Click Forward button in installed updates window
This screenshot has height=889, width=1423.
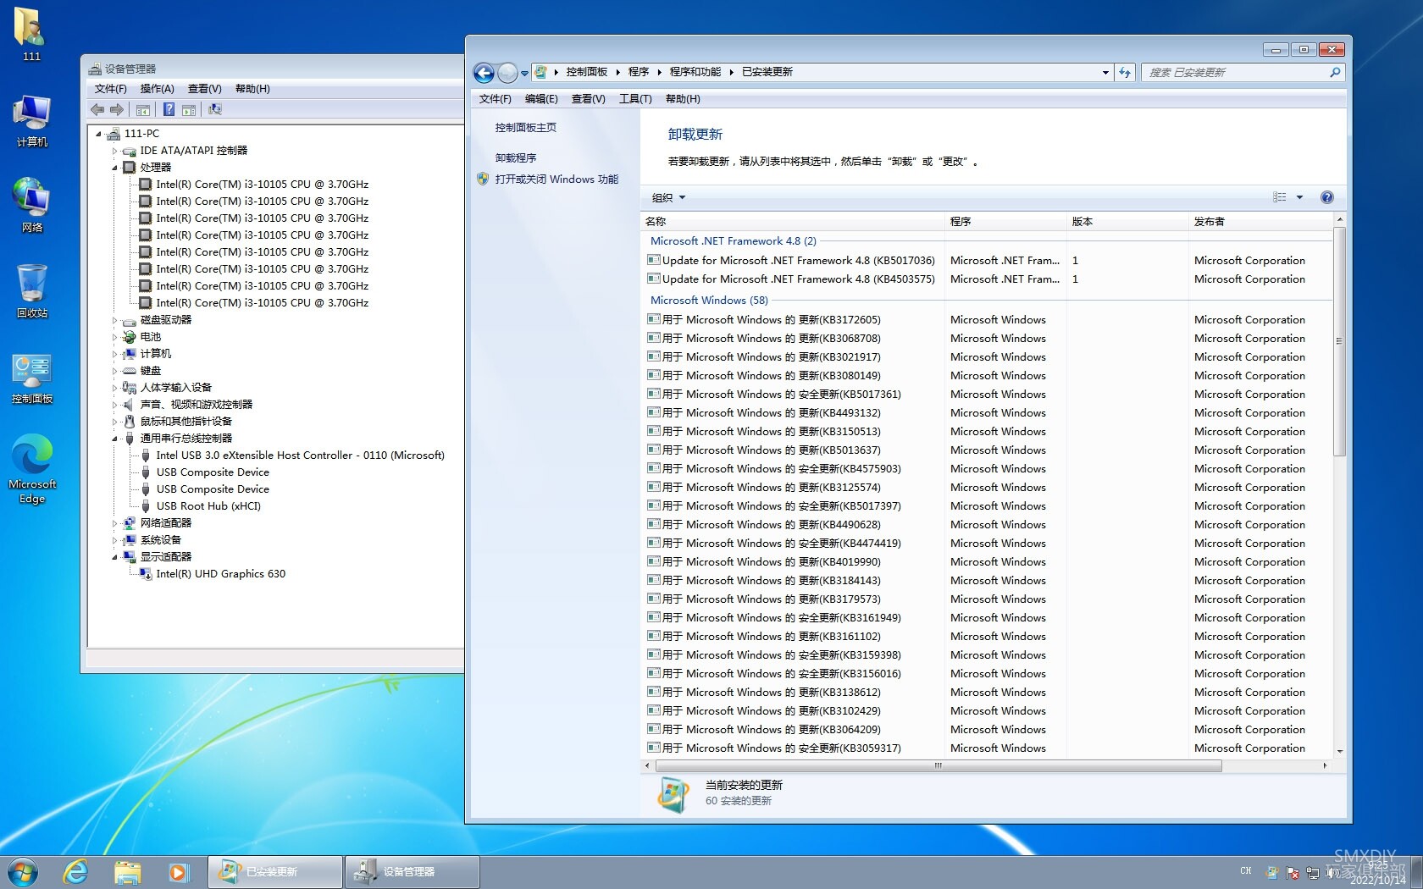tap(507, 73)
